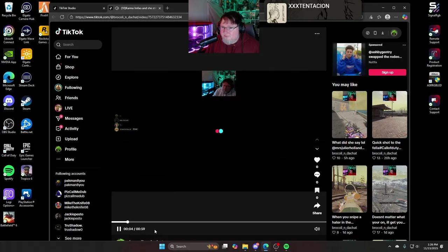Image resolution: width=448 pixels, height=252 pixels.
Task: Launch Spotify desktop shortcut
Action: point(9,173)
